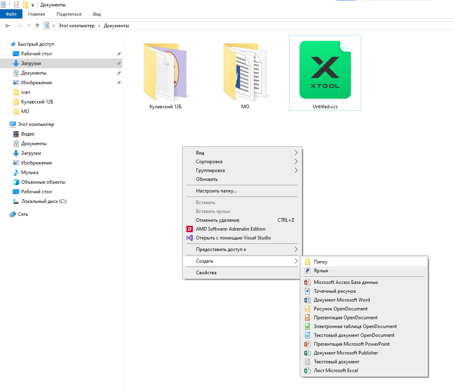The height and width of the screenshot is (391, 453).
Task: Create a new Ярлык from submenu
Action: pyautogui.click(x=364, y=271)
